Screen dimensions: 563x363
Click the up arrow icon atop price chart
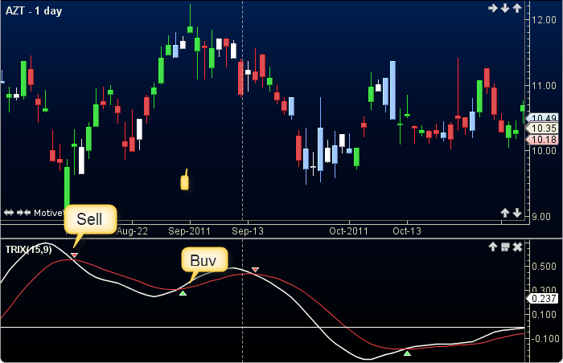(x=517, y=8)
